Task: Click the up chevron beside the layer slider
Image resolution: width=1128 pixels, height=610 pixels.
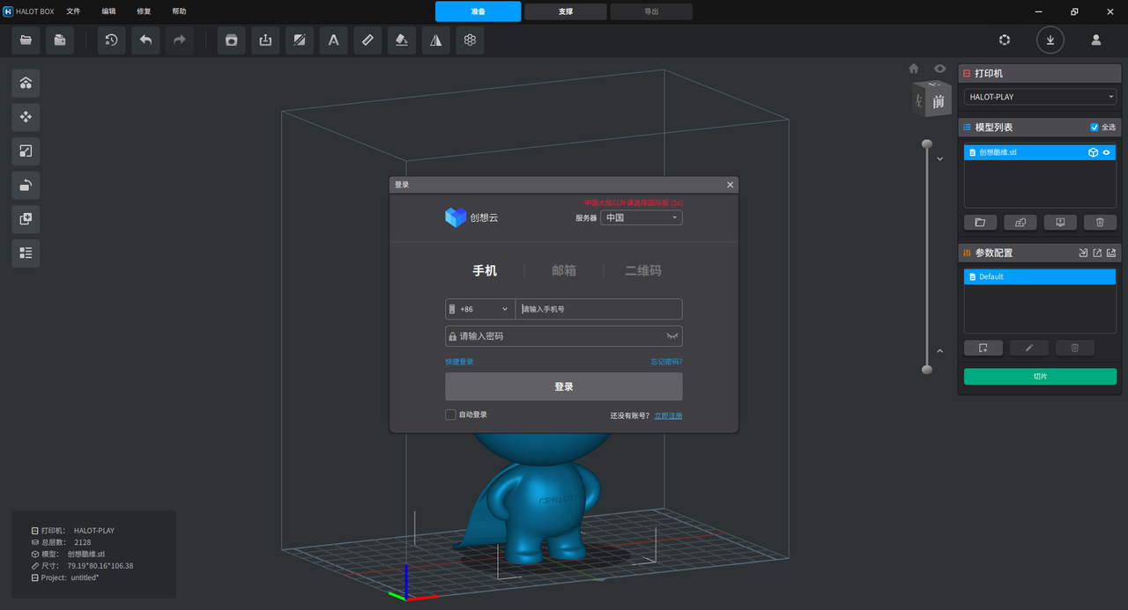Action: point(940,351)
